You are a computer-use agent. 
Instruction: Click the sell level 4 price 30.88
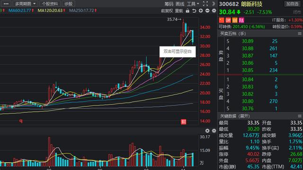tap(248, 49)
